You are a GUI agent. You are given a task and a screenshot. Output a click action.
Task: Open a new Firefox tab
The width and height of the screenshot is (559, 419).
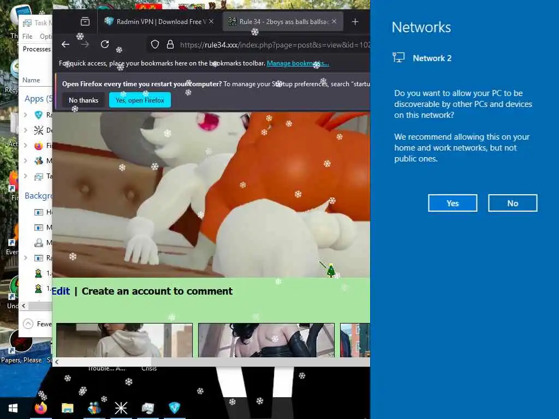pyautogui.click(x=355, y=22)
